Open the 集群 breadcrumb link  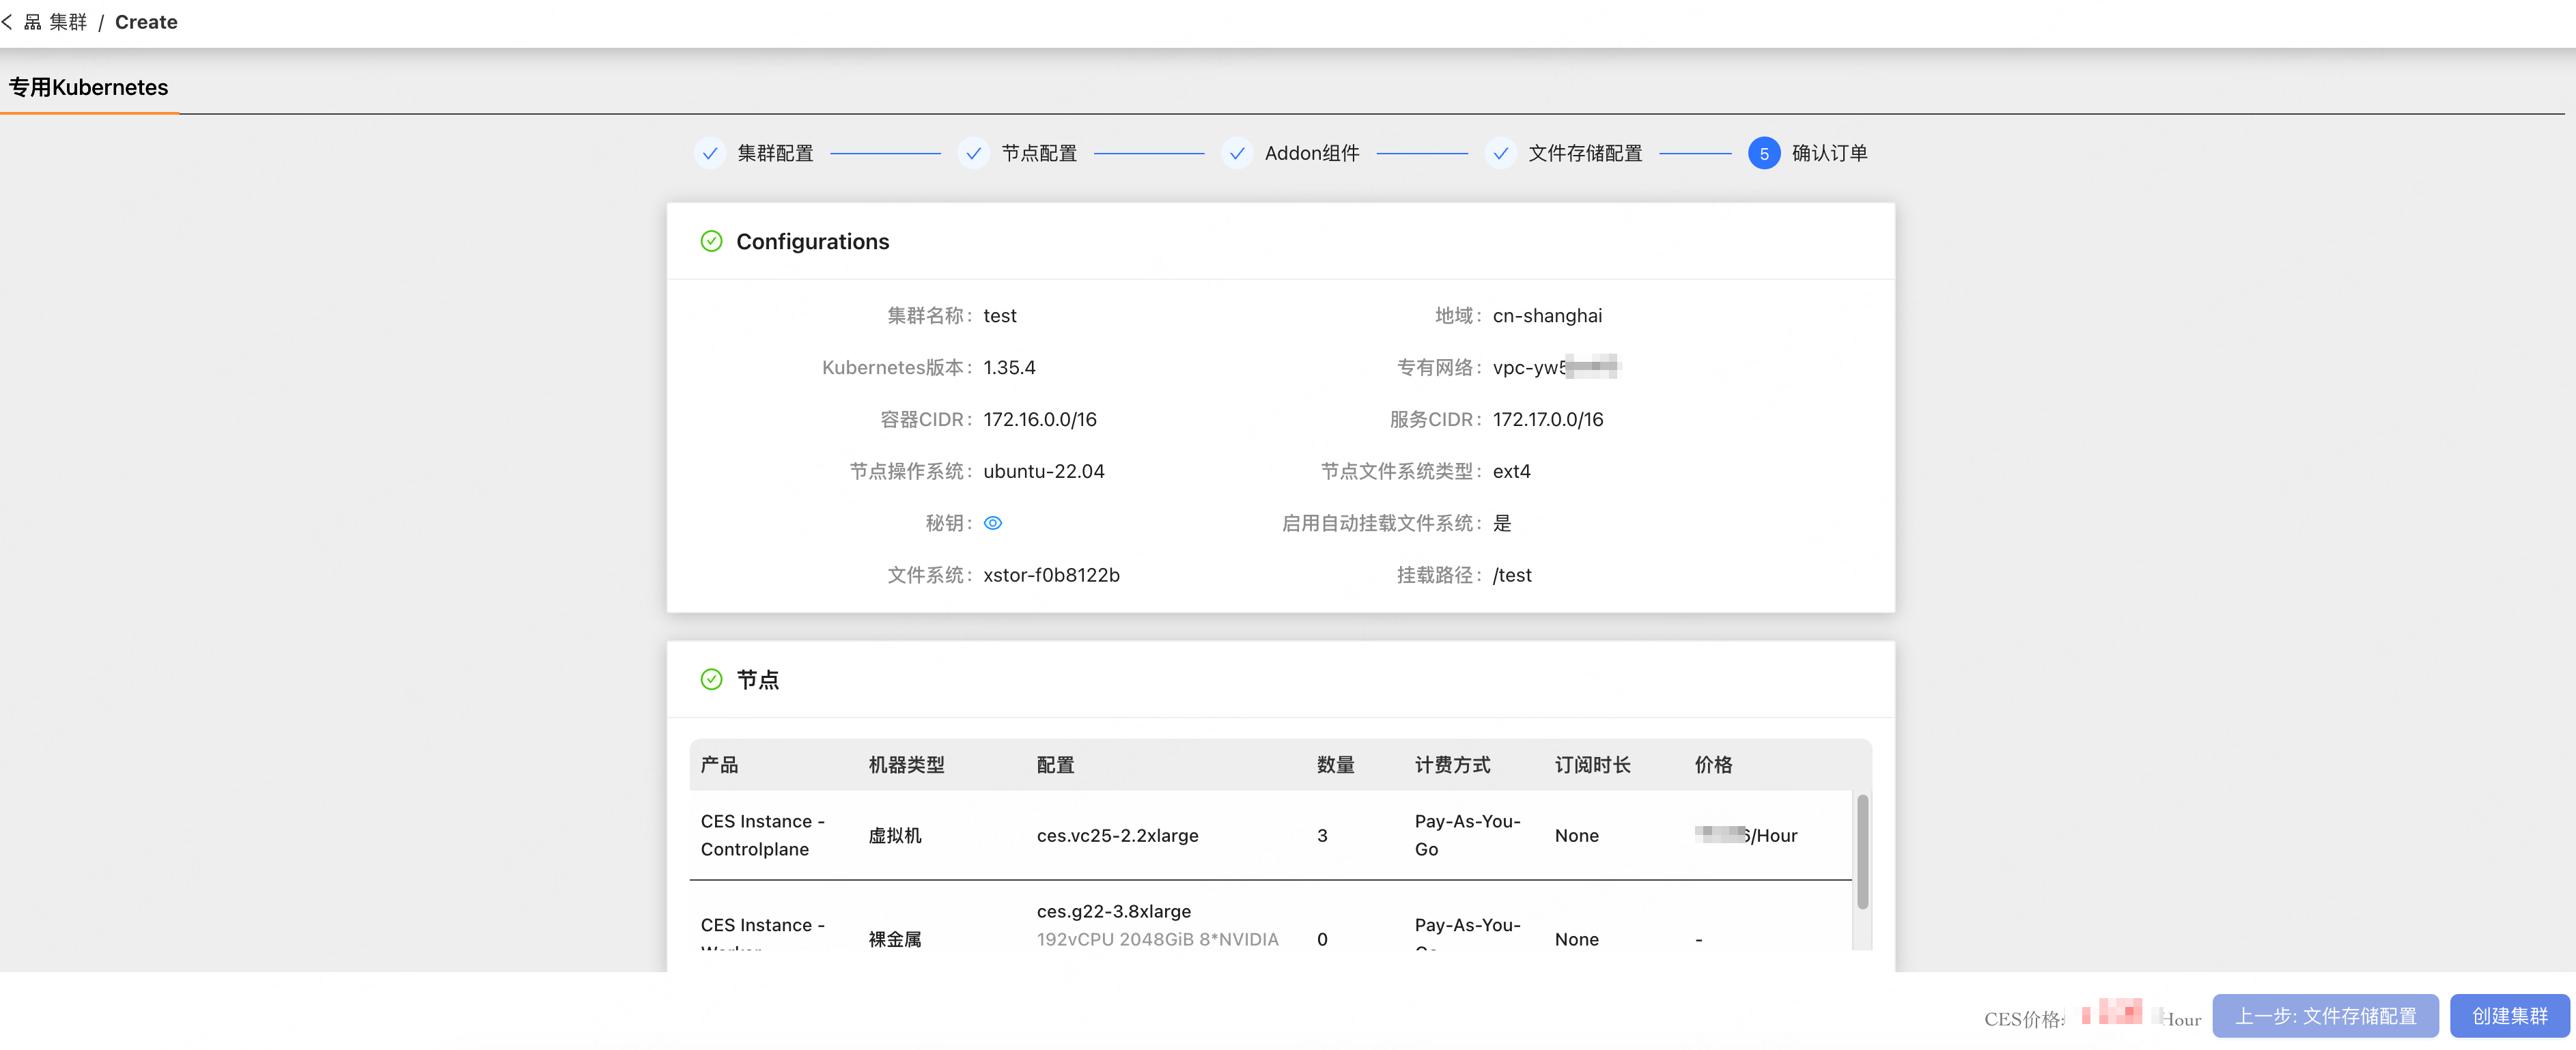click(69, 22)
